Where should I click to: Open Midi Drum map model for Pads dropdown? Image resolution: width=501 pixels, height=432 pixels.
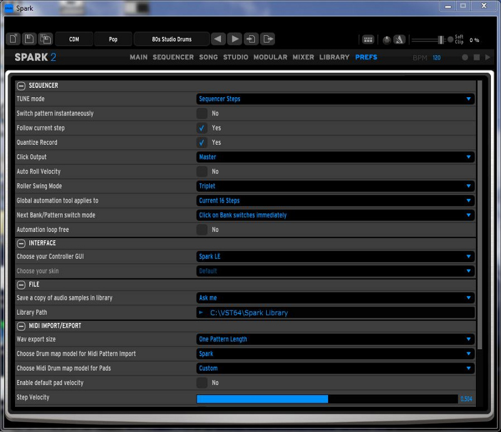[335, 368]
